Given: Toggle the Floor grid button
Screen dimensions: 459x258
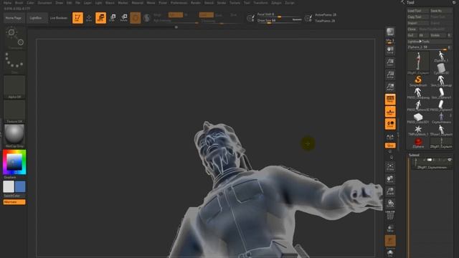Looking at the screenshot, I should (390, 112).
